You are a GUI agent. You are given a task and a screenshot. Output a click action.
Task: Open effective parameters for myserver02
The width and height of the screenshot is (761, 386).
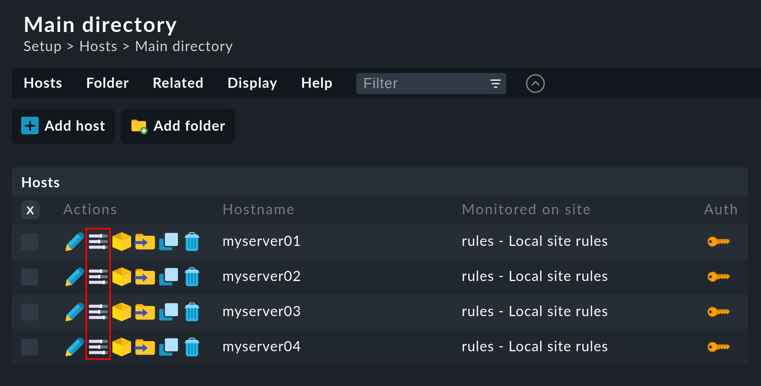[98, 277]
